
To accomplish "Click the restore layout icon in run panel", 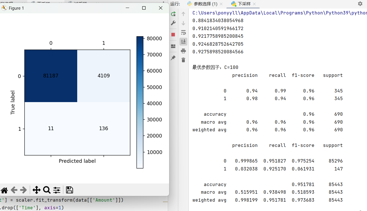I will click(173, 46).
